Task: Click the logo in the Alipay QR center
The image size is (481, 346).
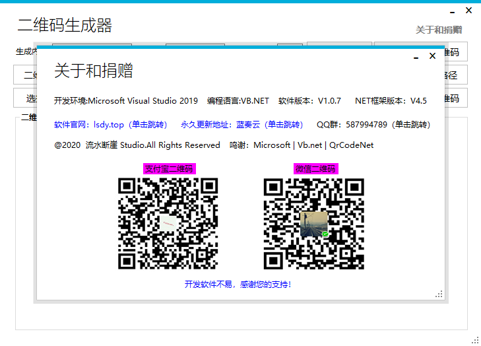Action: coord(169,224)
